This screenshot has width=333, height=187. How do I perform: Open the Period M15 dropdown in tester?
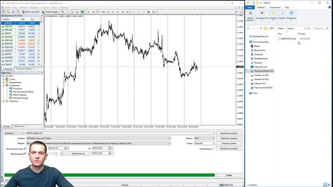204,139
